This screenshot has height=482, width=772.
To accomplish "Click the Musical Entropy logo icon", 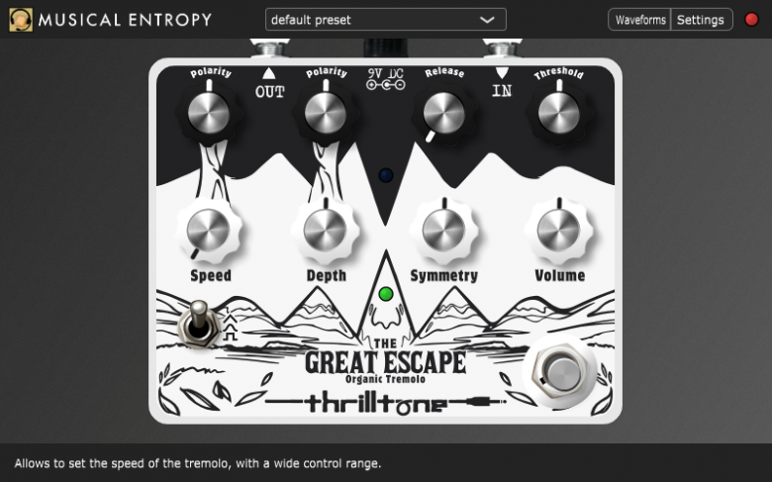I will [x=21, y=20].
